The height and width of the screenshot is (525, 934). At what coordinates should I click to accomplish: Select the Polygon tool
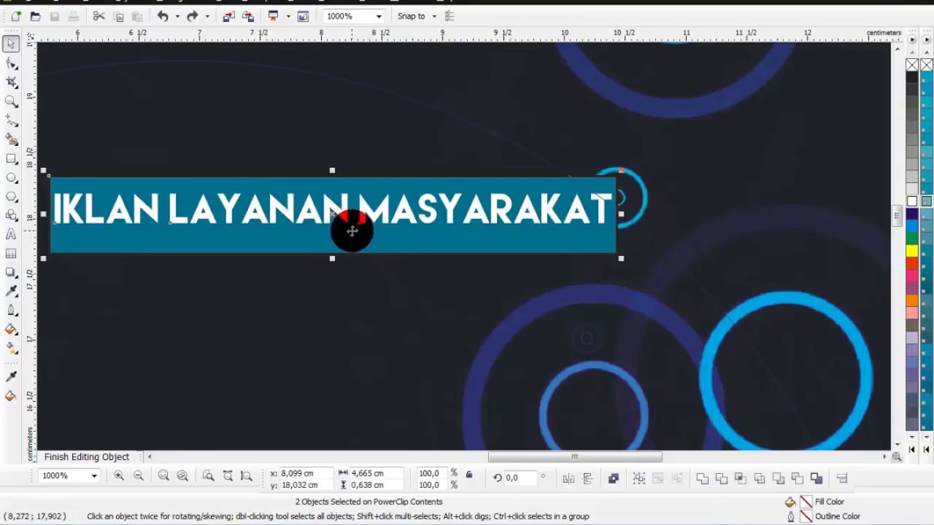click(11, 196)
